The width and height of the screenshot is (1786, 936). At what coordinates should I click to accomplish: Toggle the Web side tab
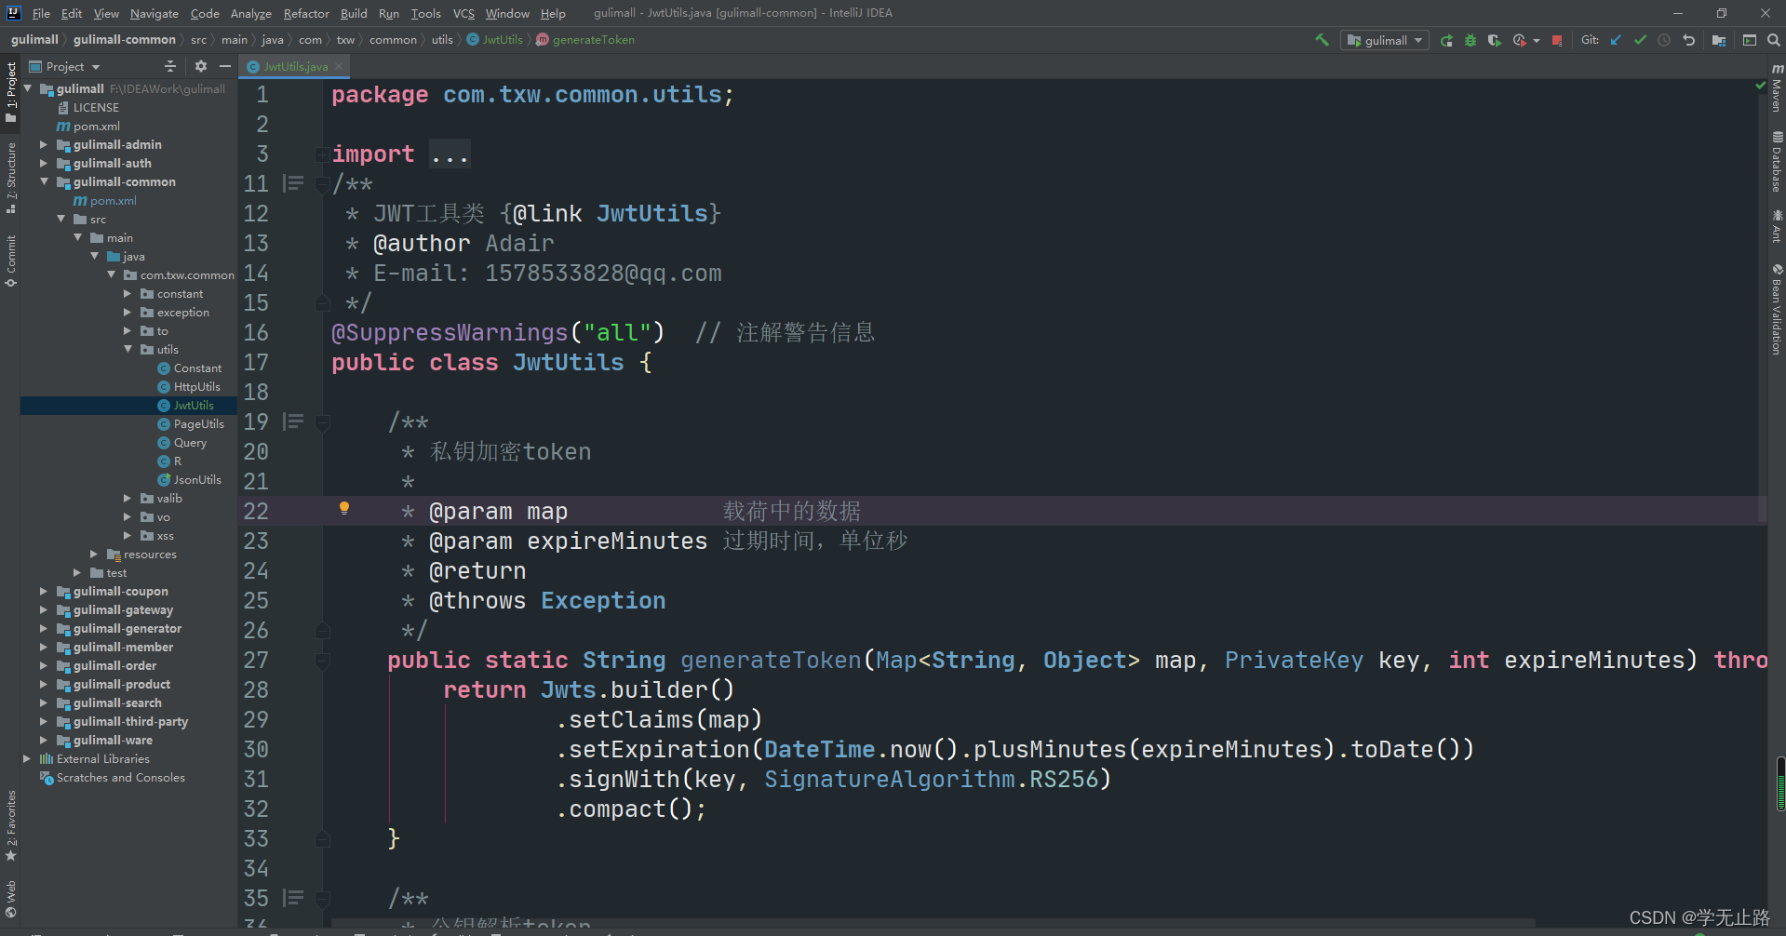tap(11, 899)
